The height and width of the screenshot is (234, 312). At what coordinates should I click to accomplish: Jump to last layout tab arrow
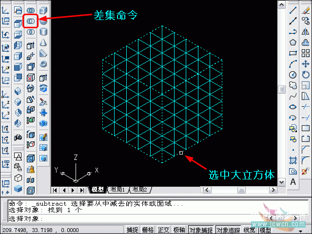pos(82,190)
